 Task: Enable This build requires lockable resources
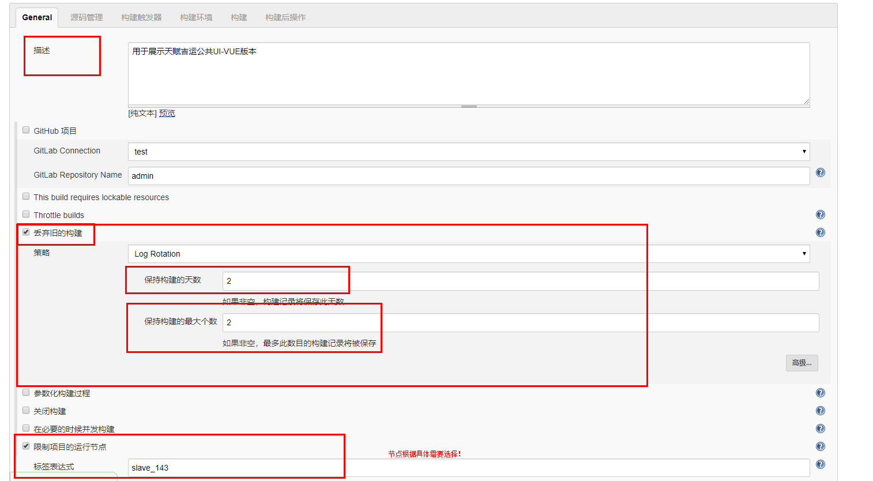[26, 196]
